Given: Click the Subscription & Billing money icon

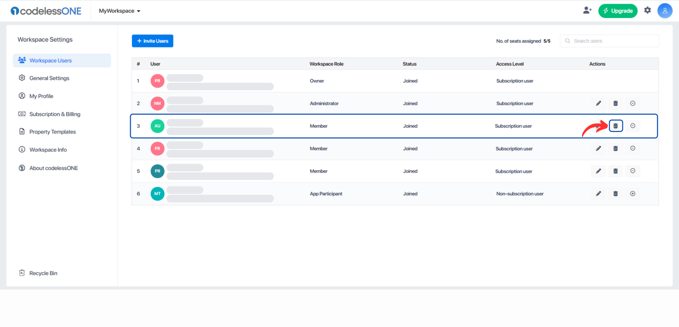Looking at the screenshot, I should (x=22, y=114).
